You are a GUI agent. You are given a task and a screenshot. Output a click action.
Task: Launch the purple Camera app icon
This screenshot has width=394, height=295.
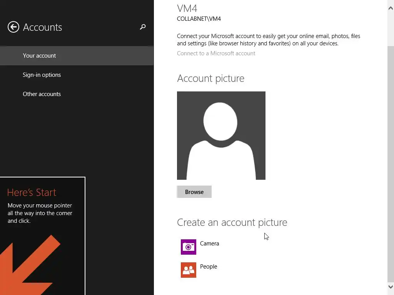[x=189, y=247]
